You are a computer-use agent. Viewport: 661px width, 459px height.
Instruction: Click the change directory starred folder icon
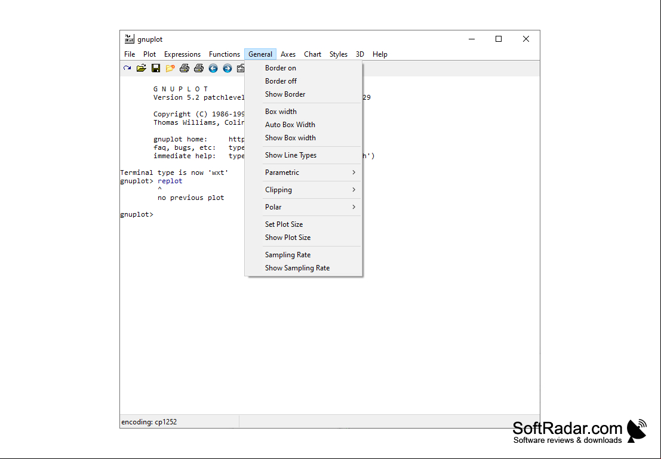pyautogui.click(x=170, y=68)
